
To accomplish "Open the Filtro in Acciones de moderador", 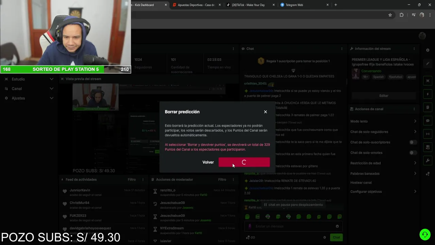I will tap(222, 180).
